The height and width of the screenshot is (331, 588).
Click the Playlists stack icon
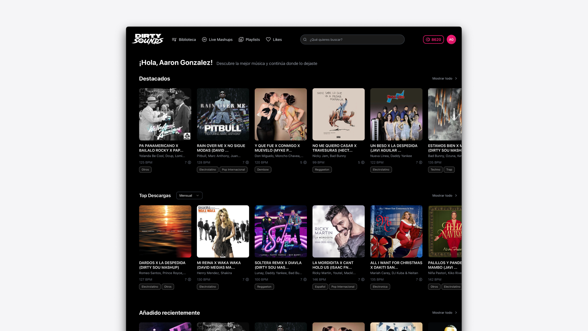click(x=241, y=40)
